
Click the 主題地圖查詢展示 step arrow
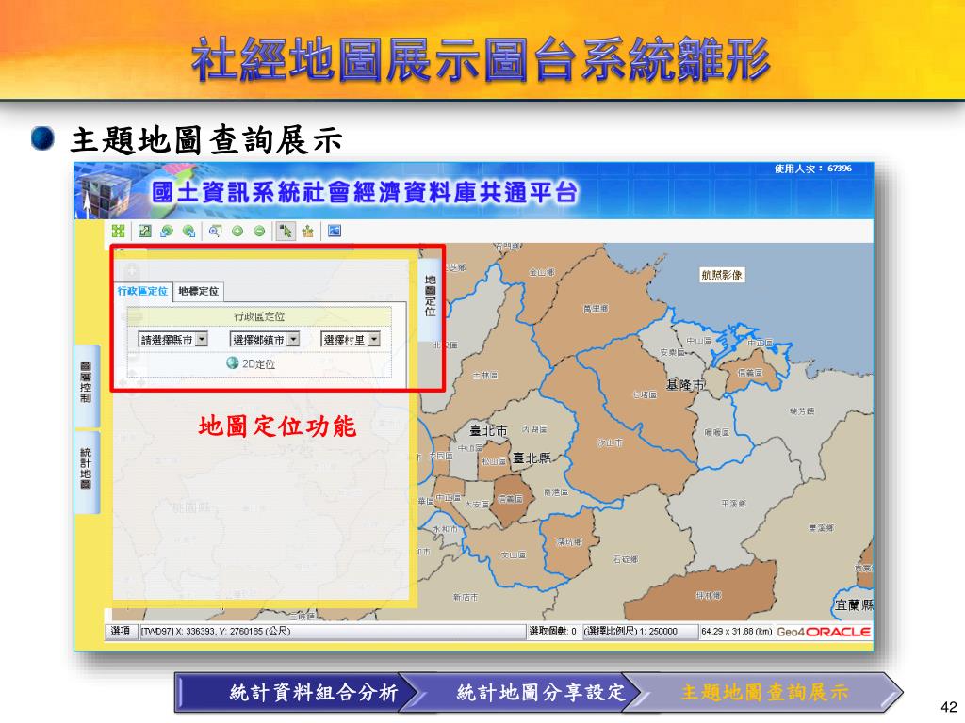765,692
